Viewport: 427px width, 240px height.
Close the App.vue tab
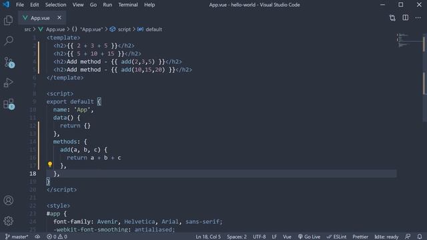[59, 18]
